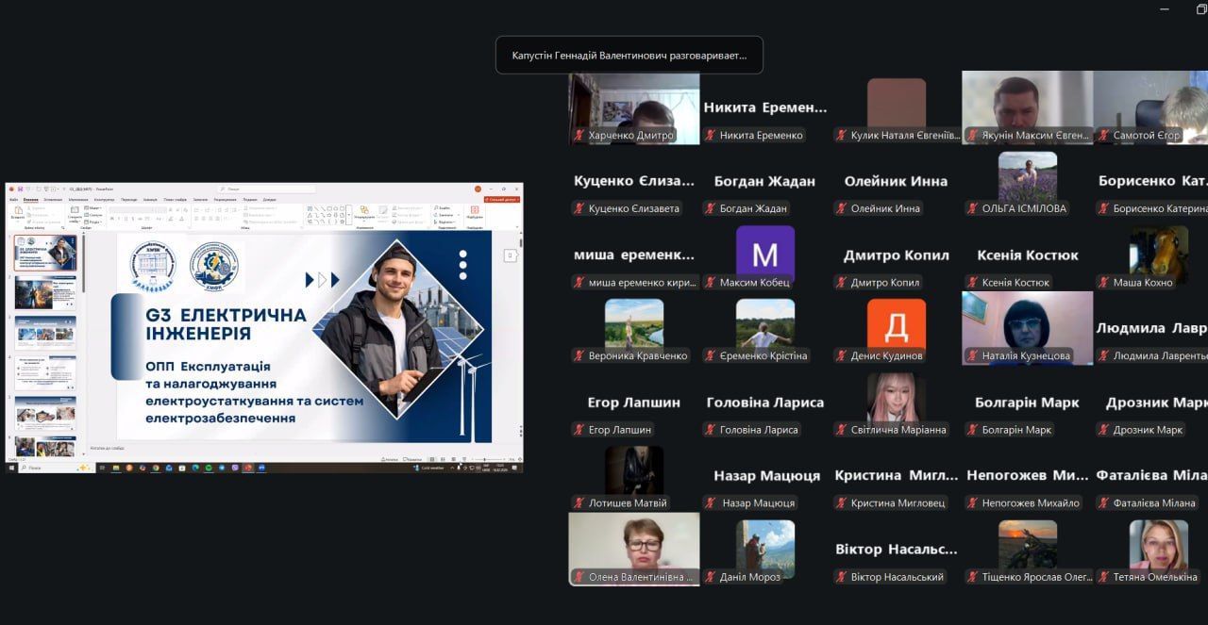Click the PowerPoint search box in title bar
This screenshot has width=1208, height=625.
coord(269,189)
